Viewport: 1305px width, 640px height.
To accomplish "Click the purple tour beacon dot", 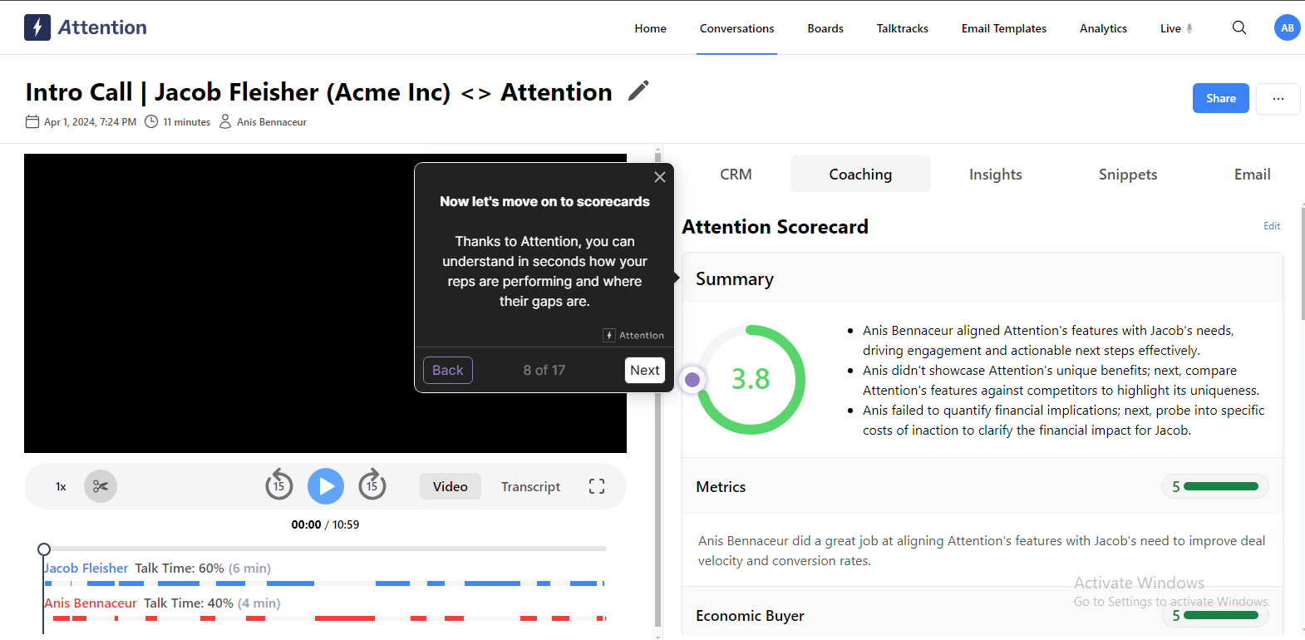I will point(692,380).
